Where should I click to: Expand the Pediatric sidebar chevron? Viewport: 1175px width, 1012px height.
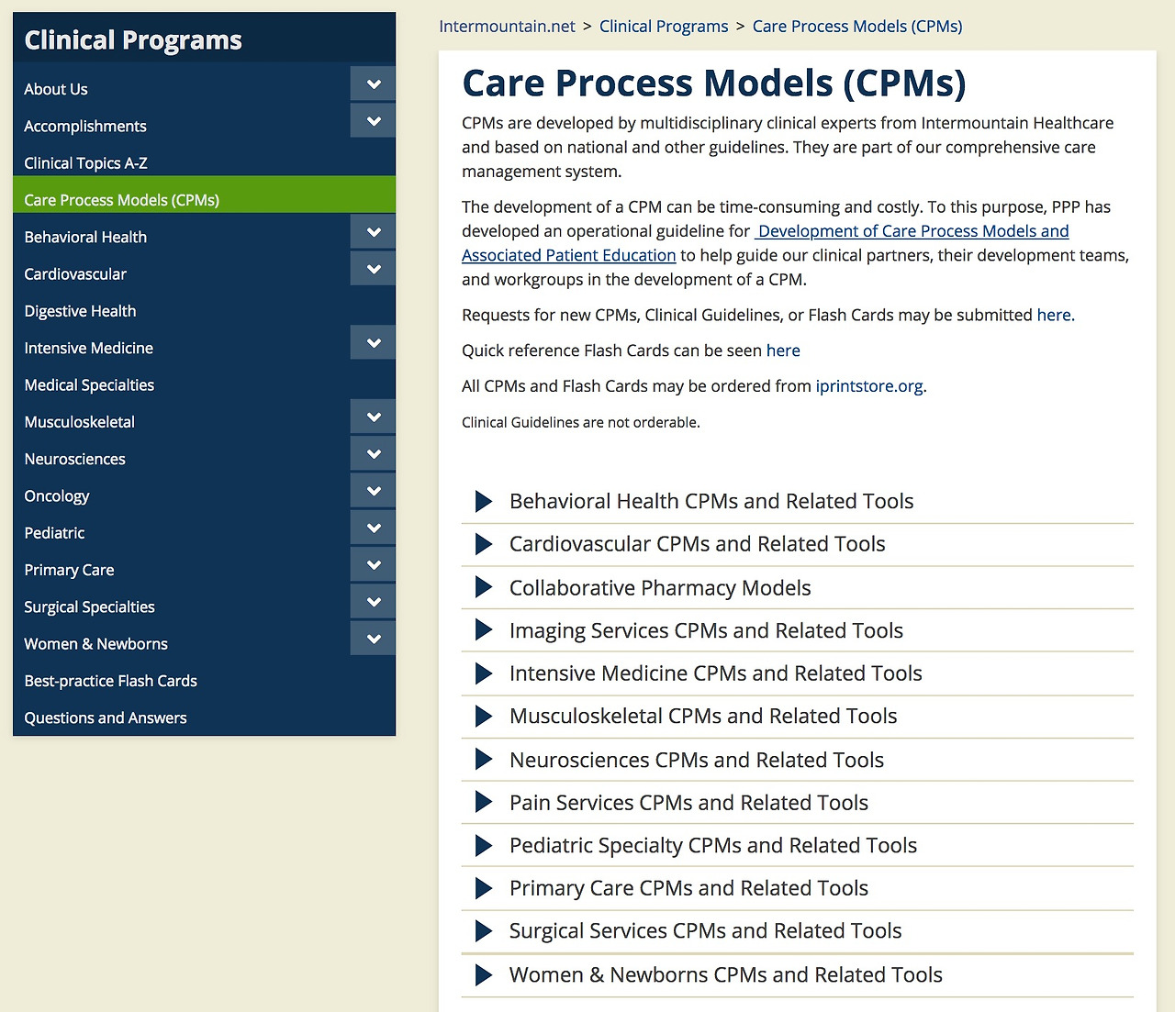pos(373,528)
